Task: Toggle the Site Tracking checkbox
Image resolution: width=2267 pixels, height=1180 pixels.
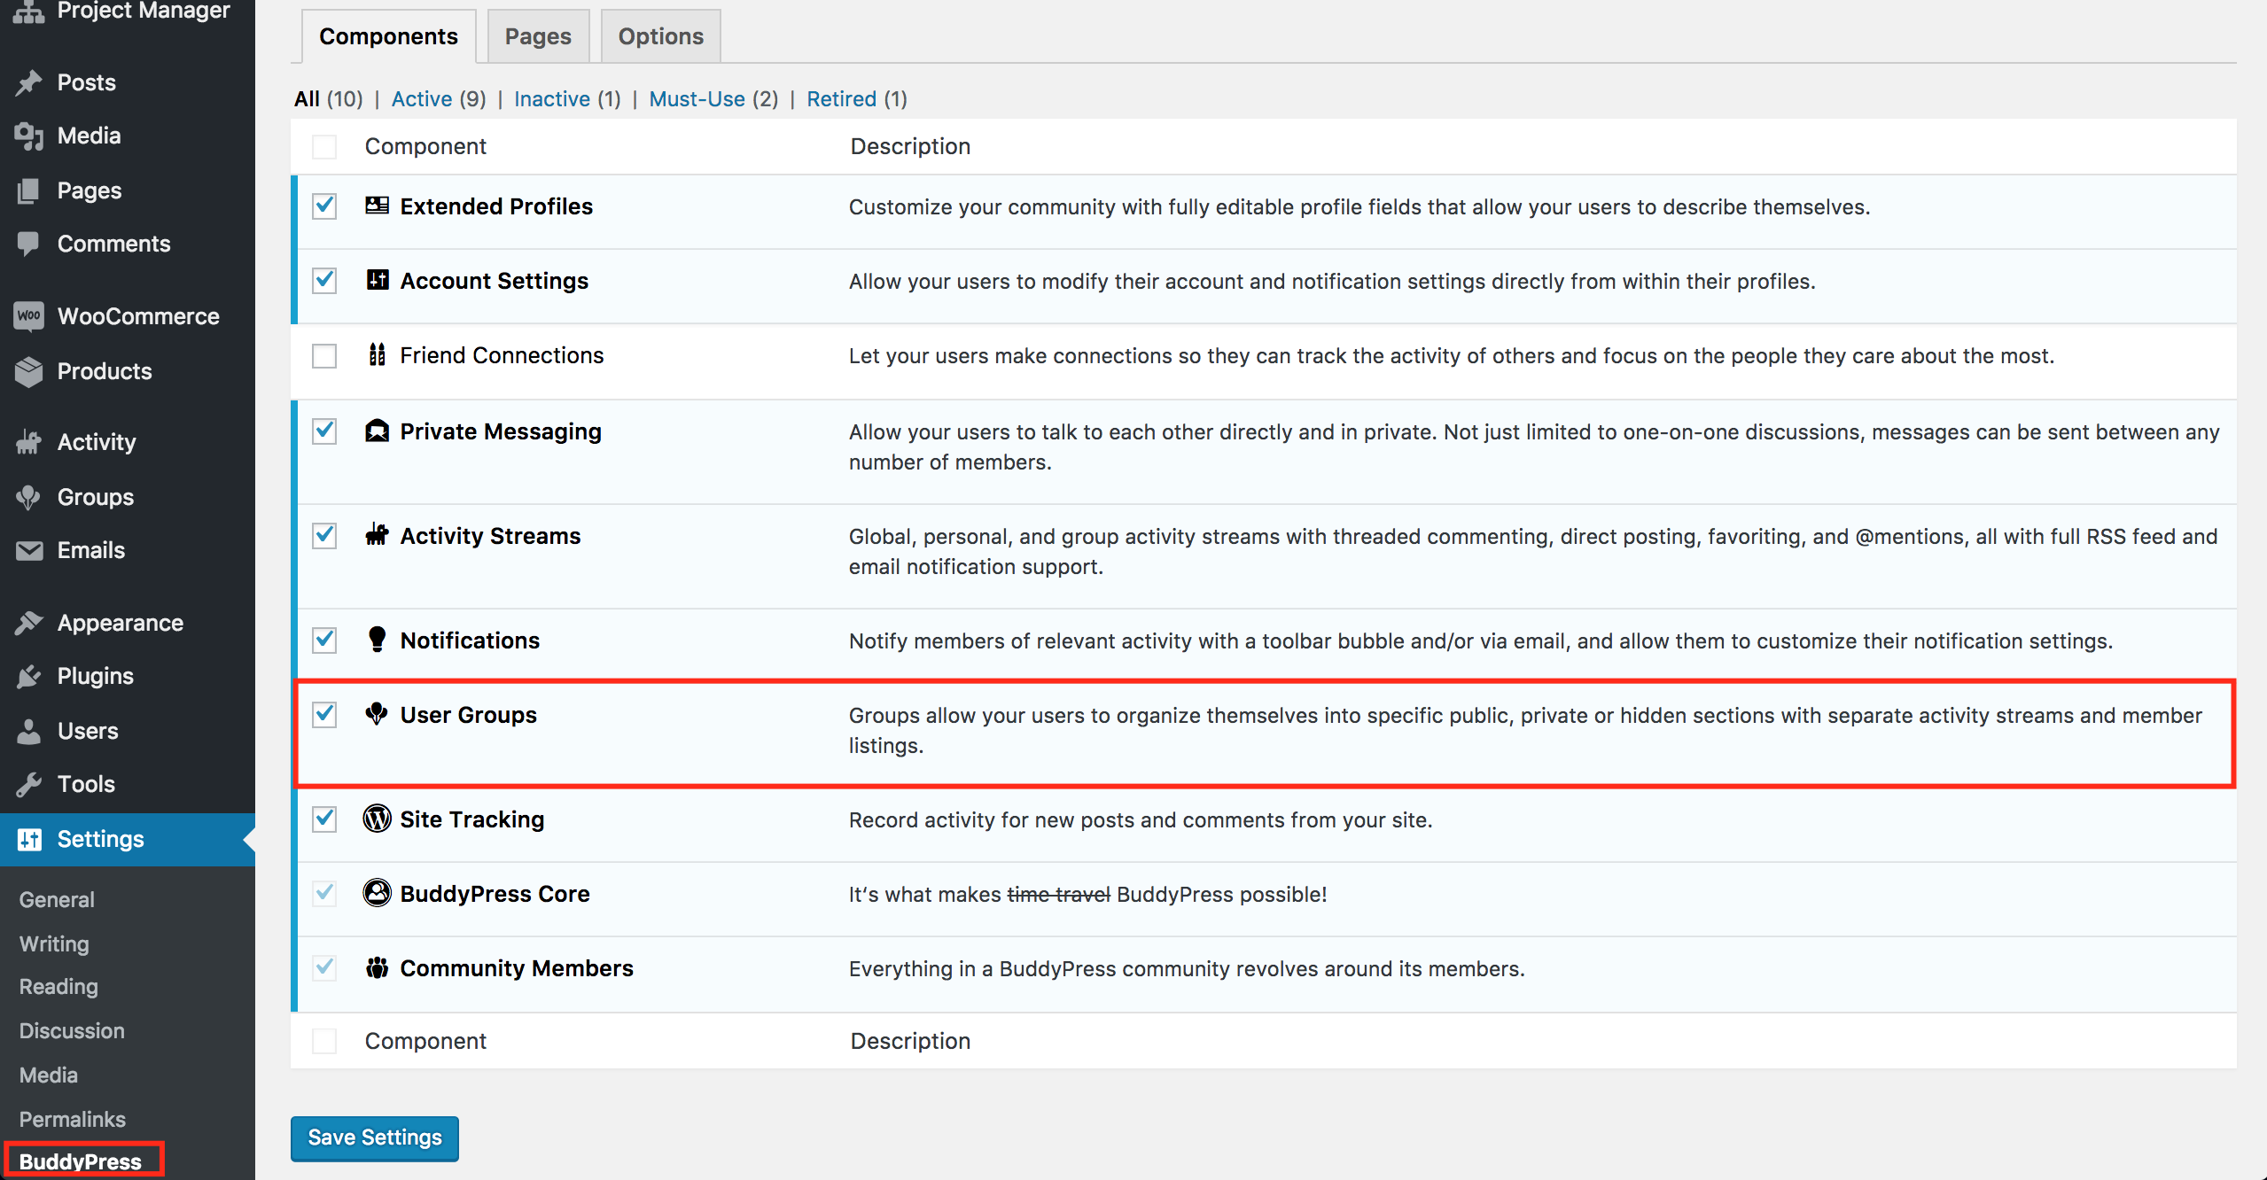Action: [324, 819]
